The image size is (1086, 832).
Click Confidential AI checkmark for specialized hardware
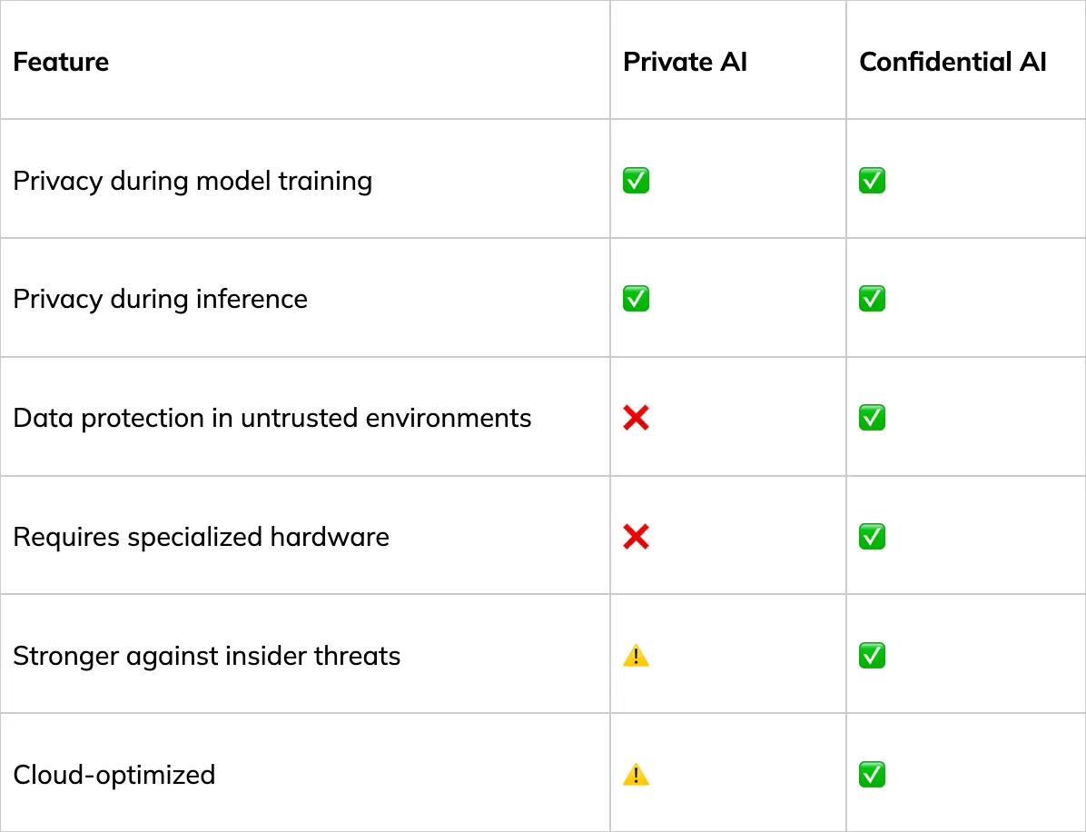[872, 536]
